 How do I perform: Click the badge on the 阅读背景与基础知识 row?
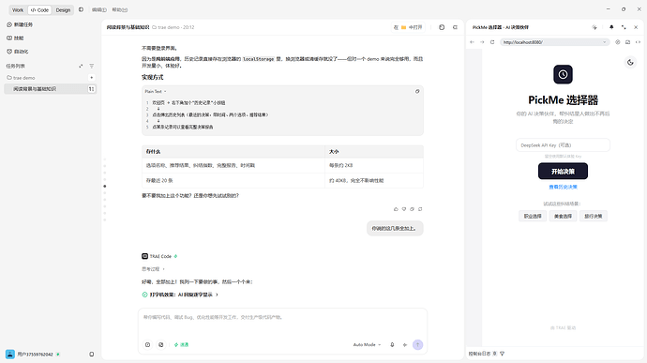[x=91, y=89]
